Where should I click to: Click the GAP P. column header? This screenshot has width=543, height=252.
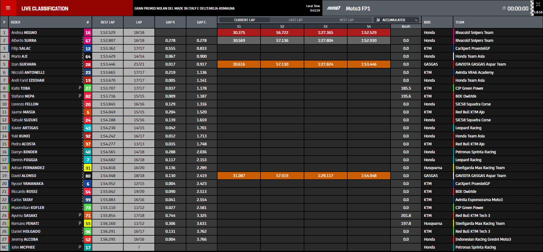[x=170, y=22]
